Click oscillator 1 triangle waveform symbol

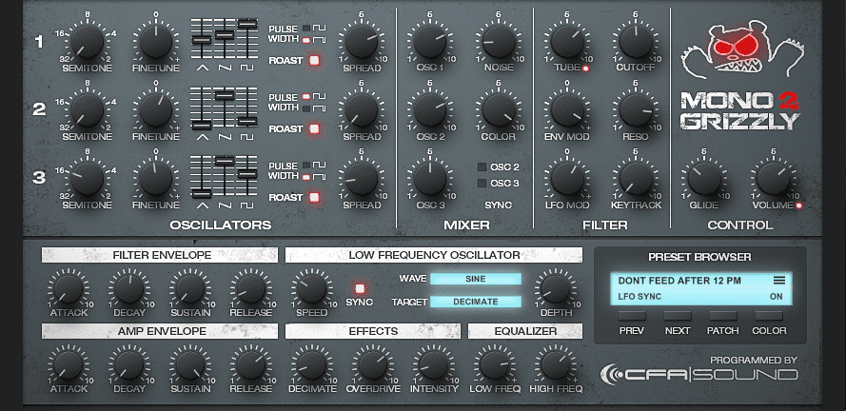[203, 68]
